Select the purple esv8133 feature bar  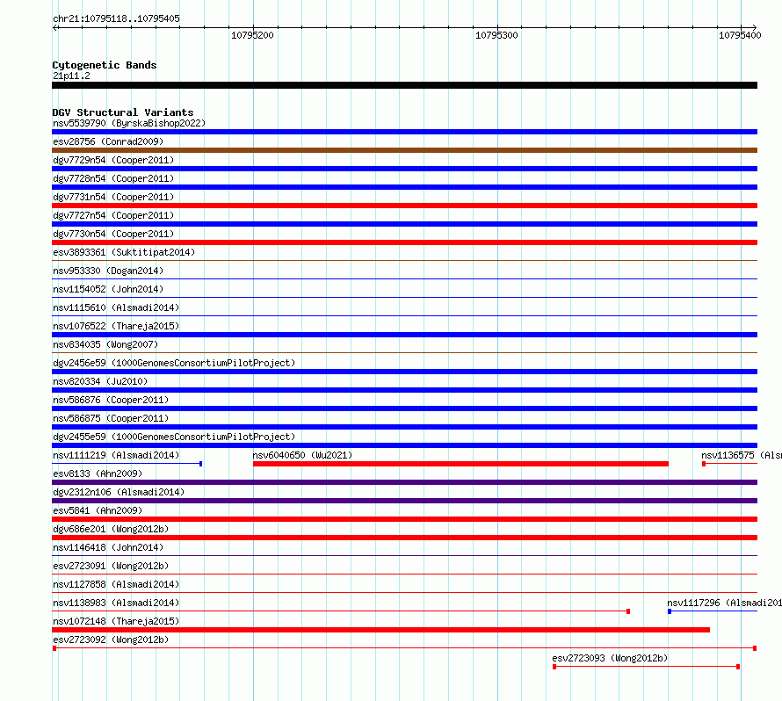[x=404, y=482]
